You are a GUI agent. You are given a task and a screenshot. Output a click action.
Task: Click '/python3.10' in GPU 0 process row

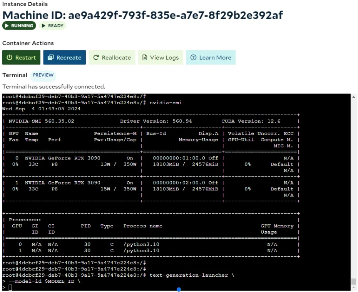tap(141, 244)
